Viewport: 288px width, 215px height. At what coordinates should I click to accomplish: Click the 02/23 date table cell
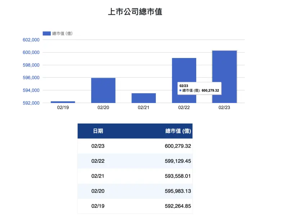[x=98, y=146]
